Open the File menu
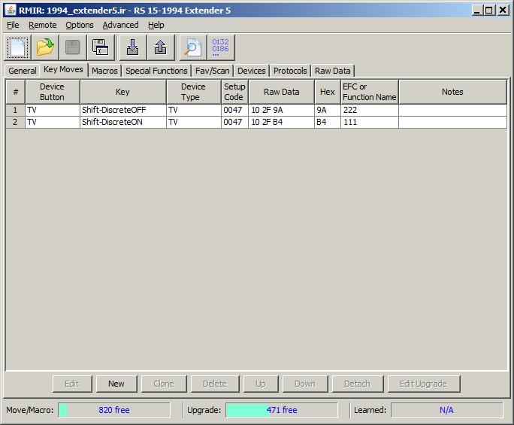This screenshot has height=425, width=514. (13, 25)
